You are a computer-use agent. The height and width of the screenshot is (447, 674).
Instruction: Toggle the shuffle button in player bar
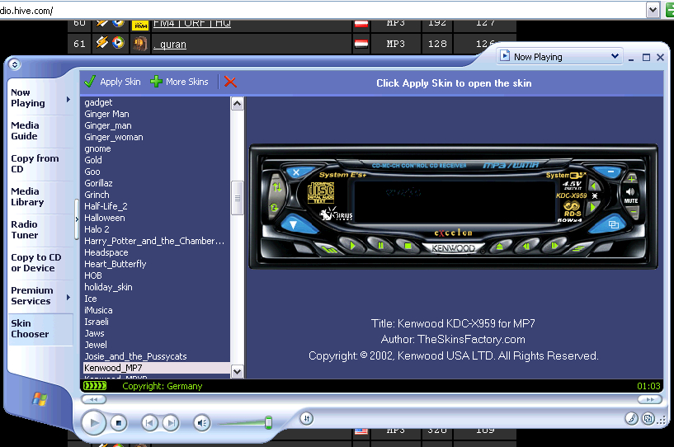coord(305,418)
